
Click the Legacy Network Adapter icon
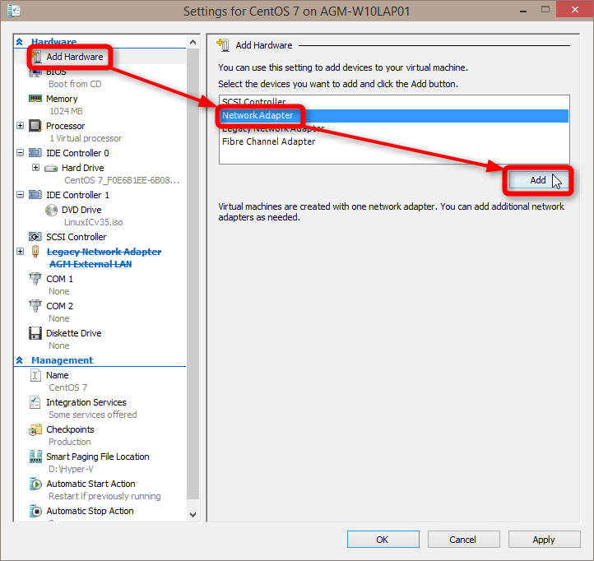35,252
